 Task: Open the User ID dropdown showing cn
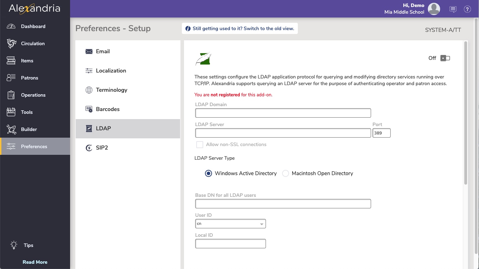(230, 223)
